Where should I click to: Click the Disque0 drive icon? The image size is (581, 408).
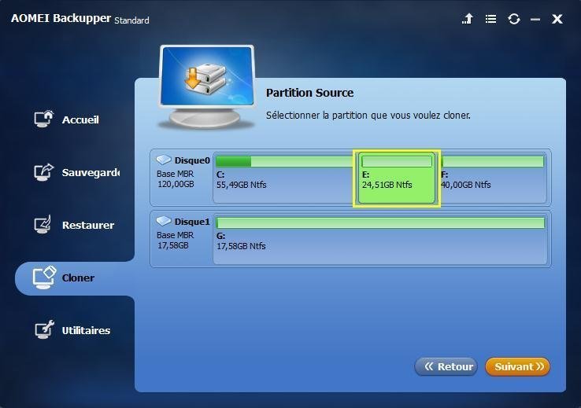point(163,160)
